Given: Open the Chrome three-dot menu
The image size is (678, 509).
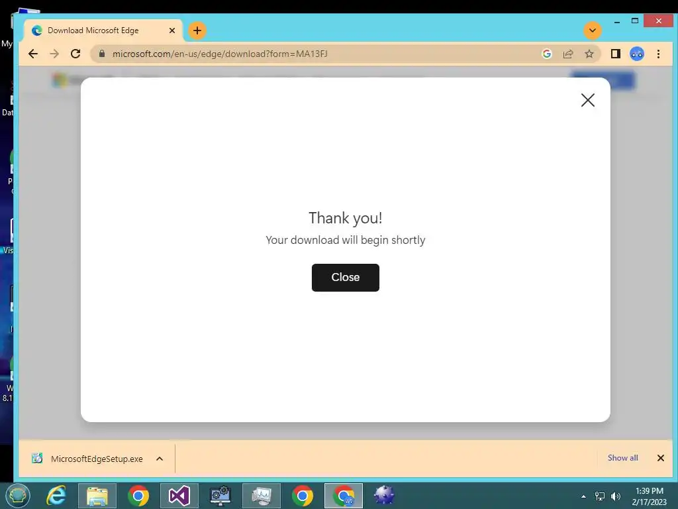Looking at the screenshot, I should click(658, 54).
